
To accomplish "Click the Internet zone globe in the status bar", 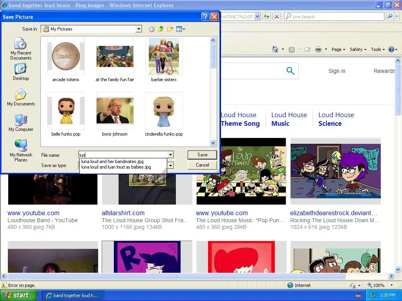I will tap(290, 285).
